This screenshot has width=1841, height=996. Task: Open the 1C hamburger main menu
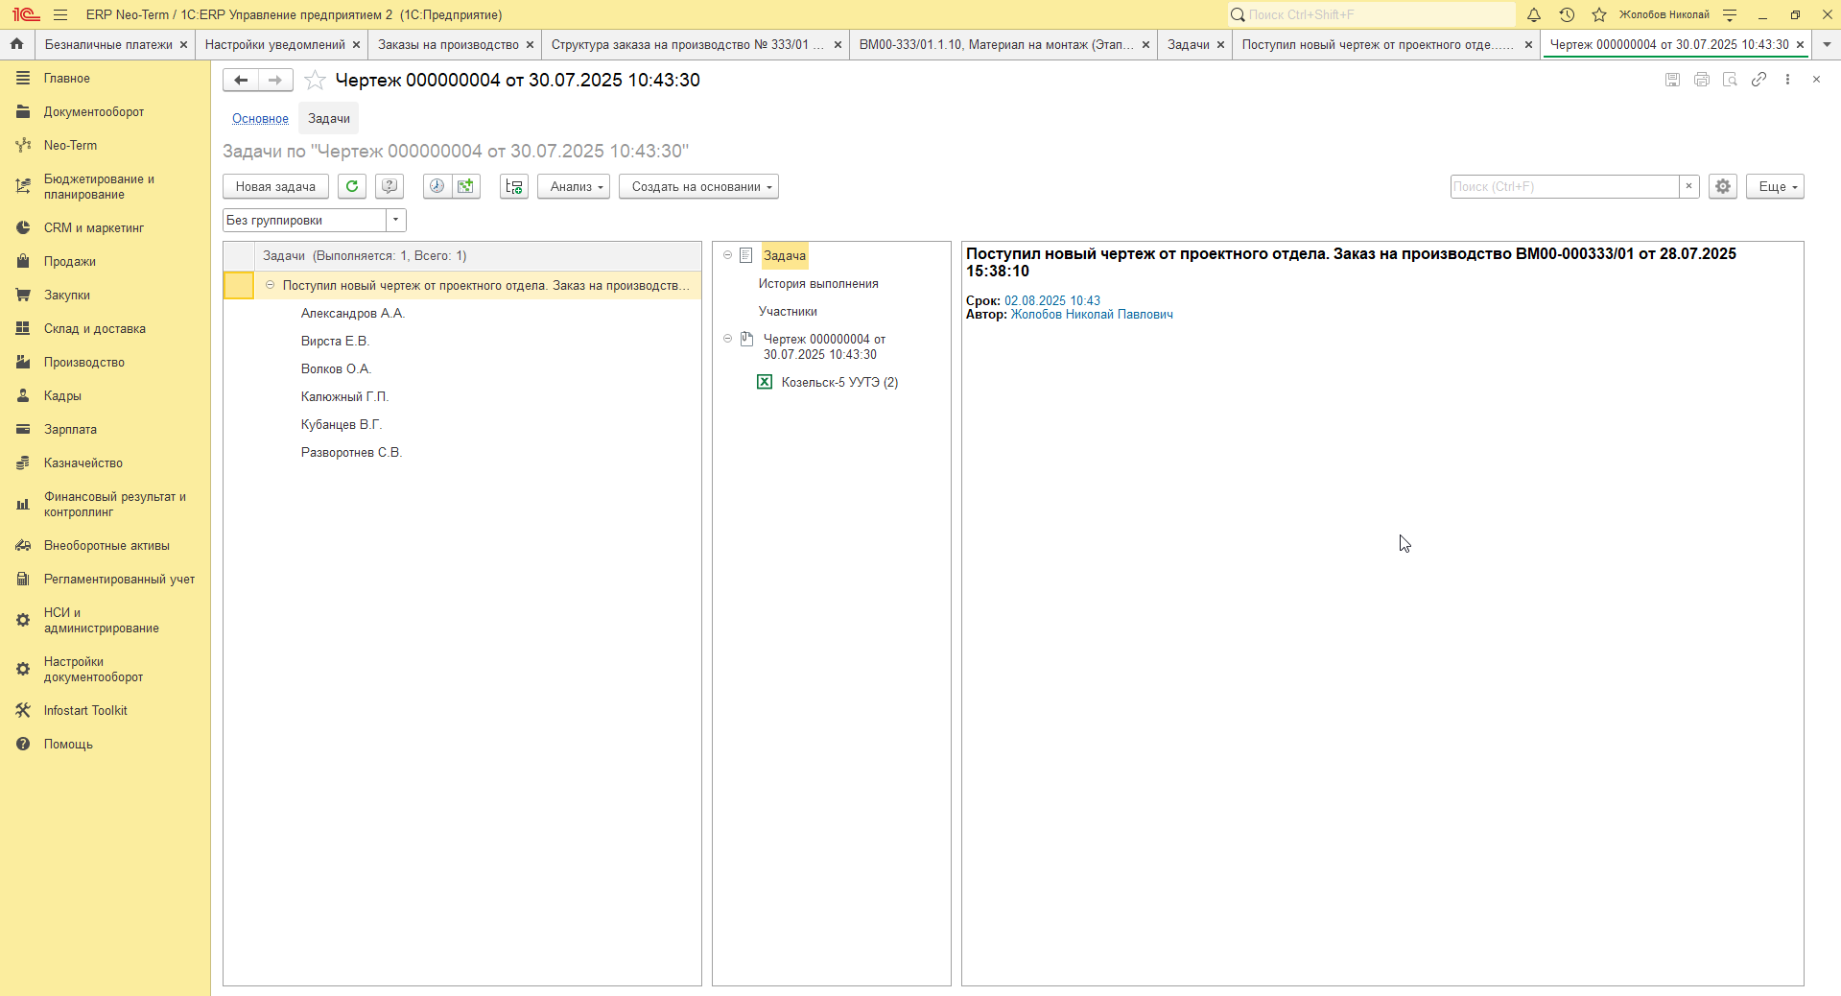(60, 14)
